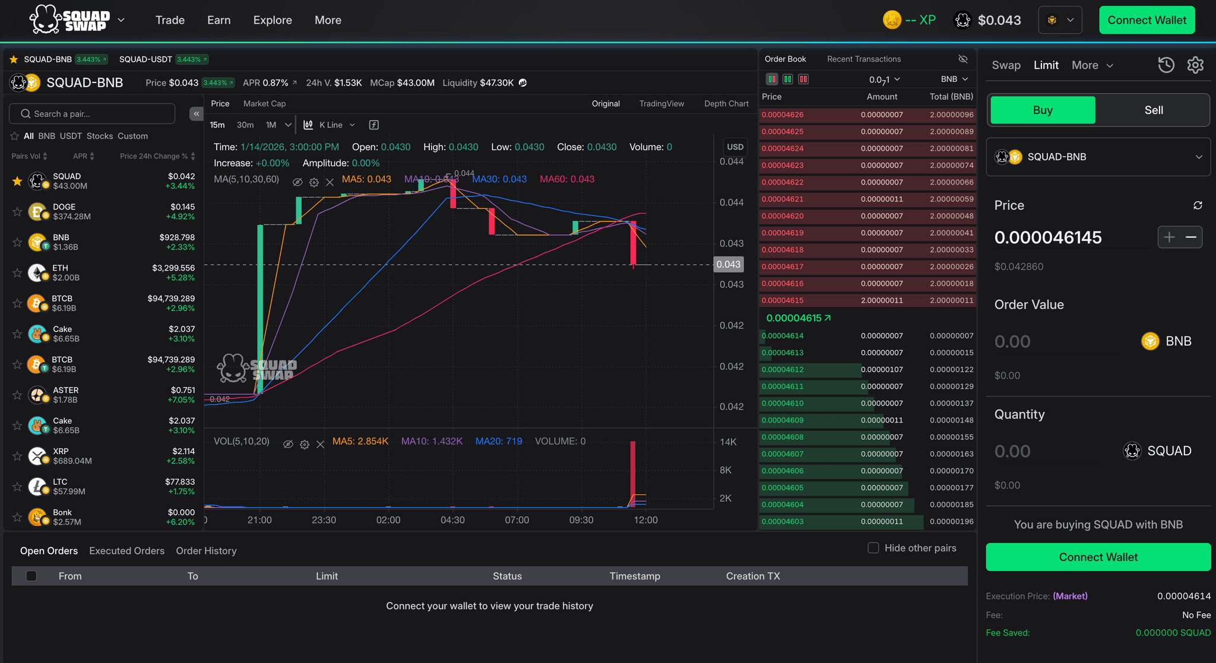Expand the More dropdown in swap panel

[x=1092, y=65]
